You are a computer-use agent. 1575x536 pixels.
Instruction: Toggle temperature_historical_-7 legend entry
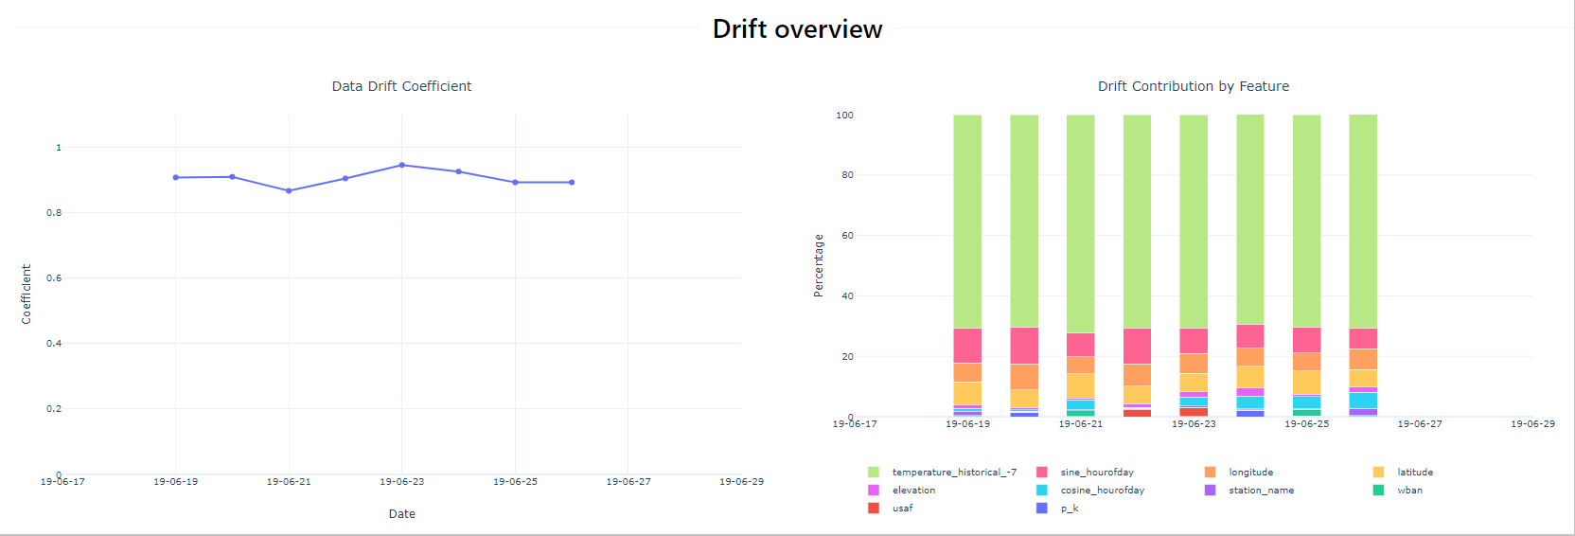click(x=943, y=472)
